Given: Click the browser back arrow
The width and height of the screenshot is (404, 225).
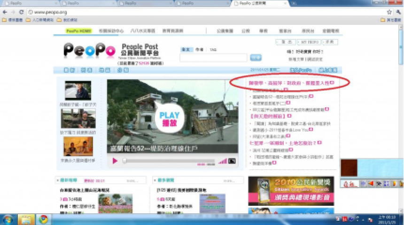Looking at the screenshot, I should point(5,12).
